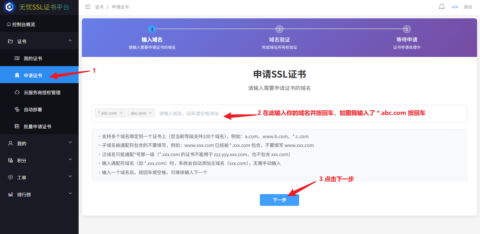Click step 2 circle 域名验证

(x=279, y=29)
